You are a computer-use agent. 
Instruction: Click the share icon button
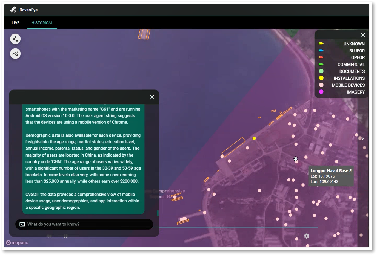click(x=15, y=39)
